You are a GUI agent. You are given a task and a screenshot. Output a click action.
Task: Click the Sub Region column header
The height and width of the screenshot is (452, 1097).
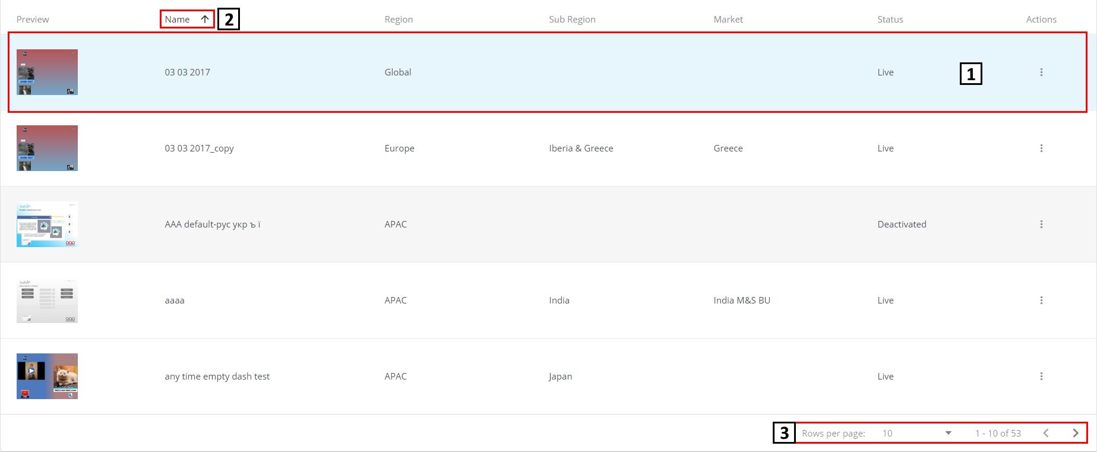pos(572,20)
